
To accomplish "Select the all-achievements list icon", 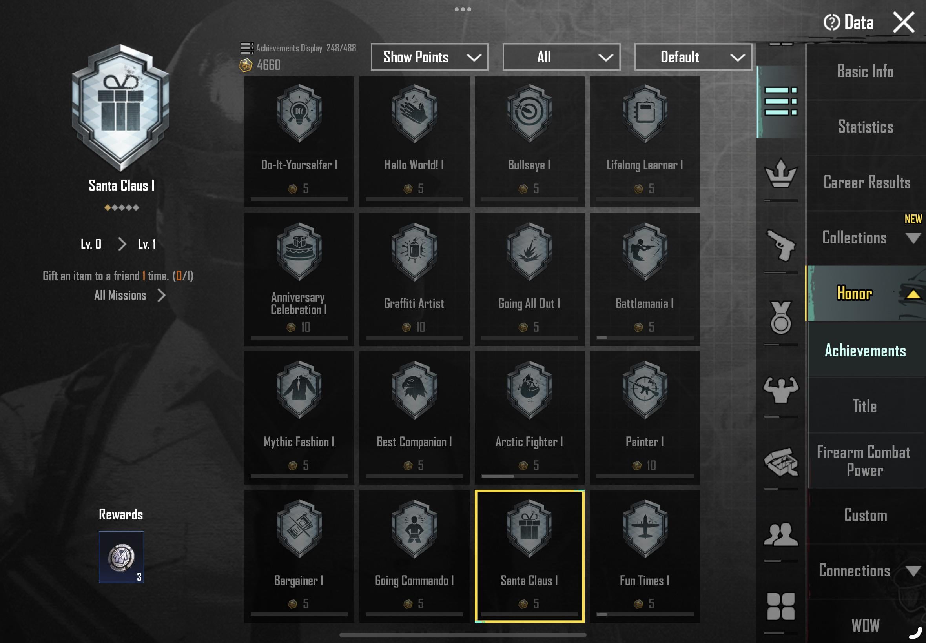I will pos(780,102).
